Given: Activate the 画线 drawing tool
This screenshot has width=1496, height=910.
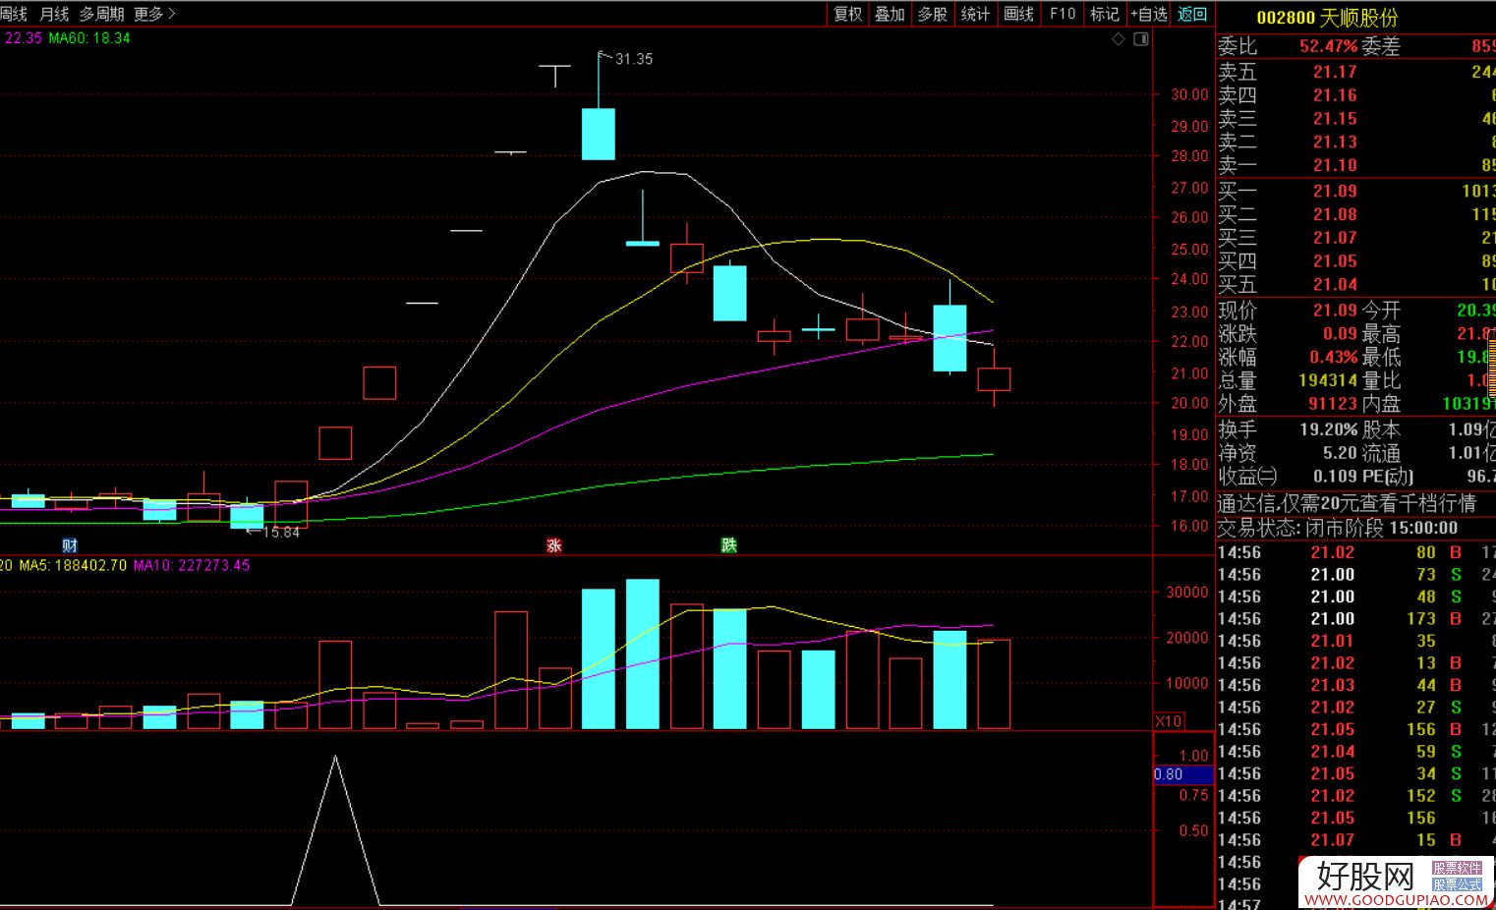Looking at the screenshot, I should [1018, 14].
